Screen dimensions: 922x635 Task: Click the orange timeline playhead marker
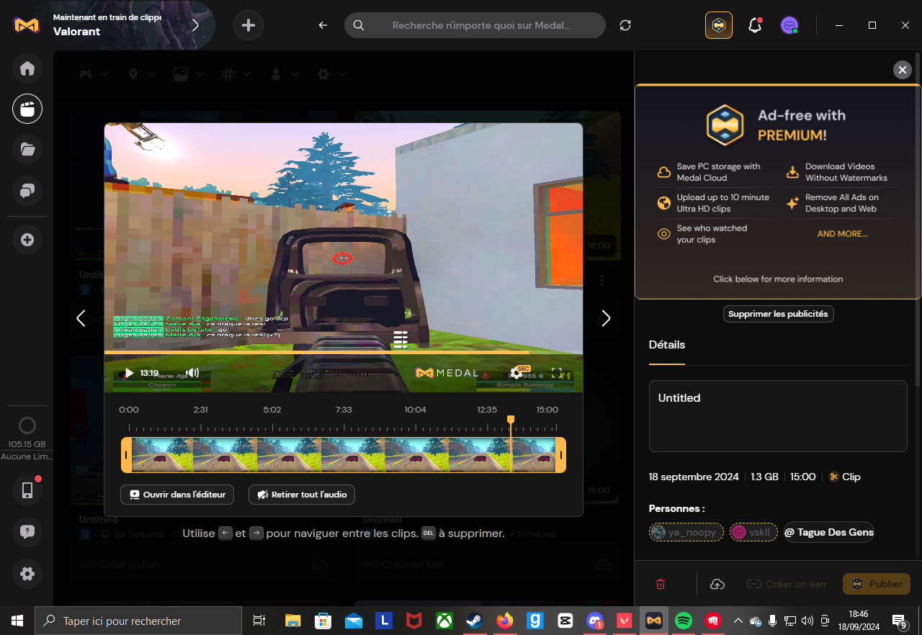(x=511, y=419)
